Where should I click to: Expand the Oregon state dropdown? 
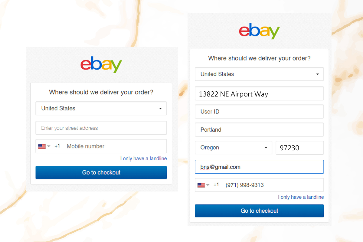[233, 148]
